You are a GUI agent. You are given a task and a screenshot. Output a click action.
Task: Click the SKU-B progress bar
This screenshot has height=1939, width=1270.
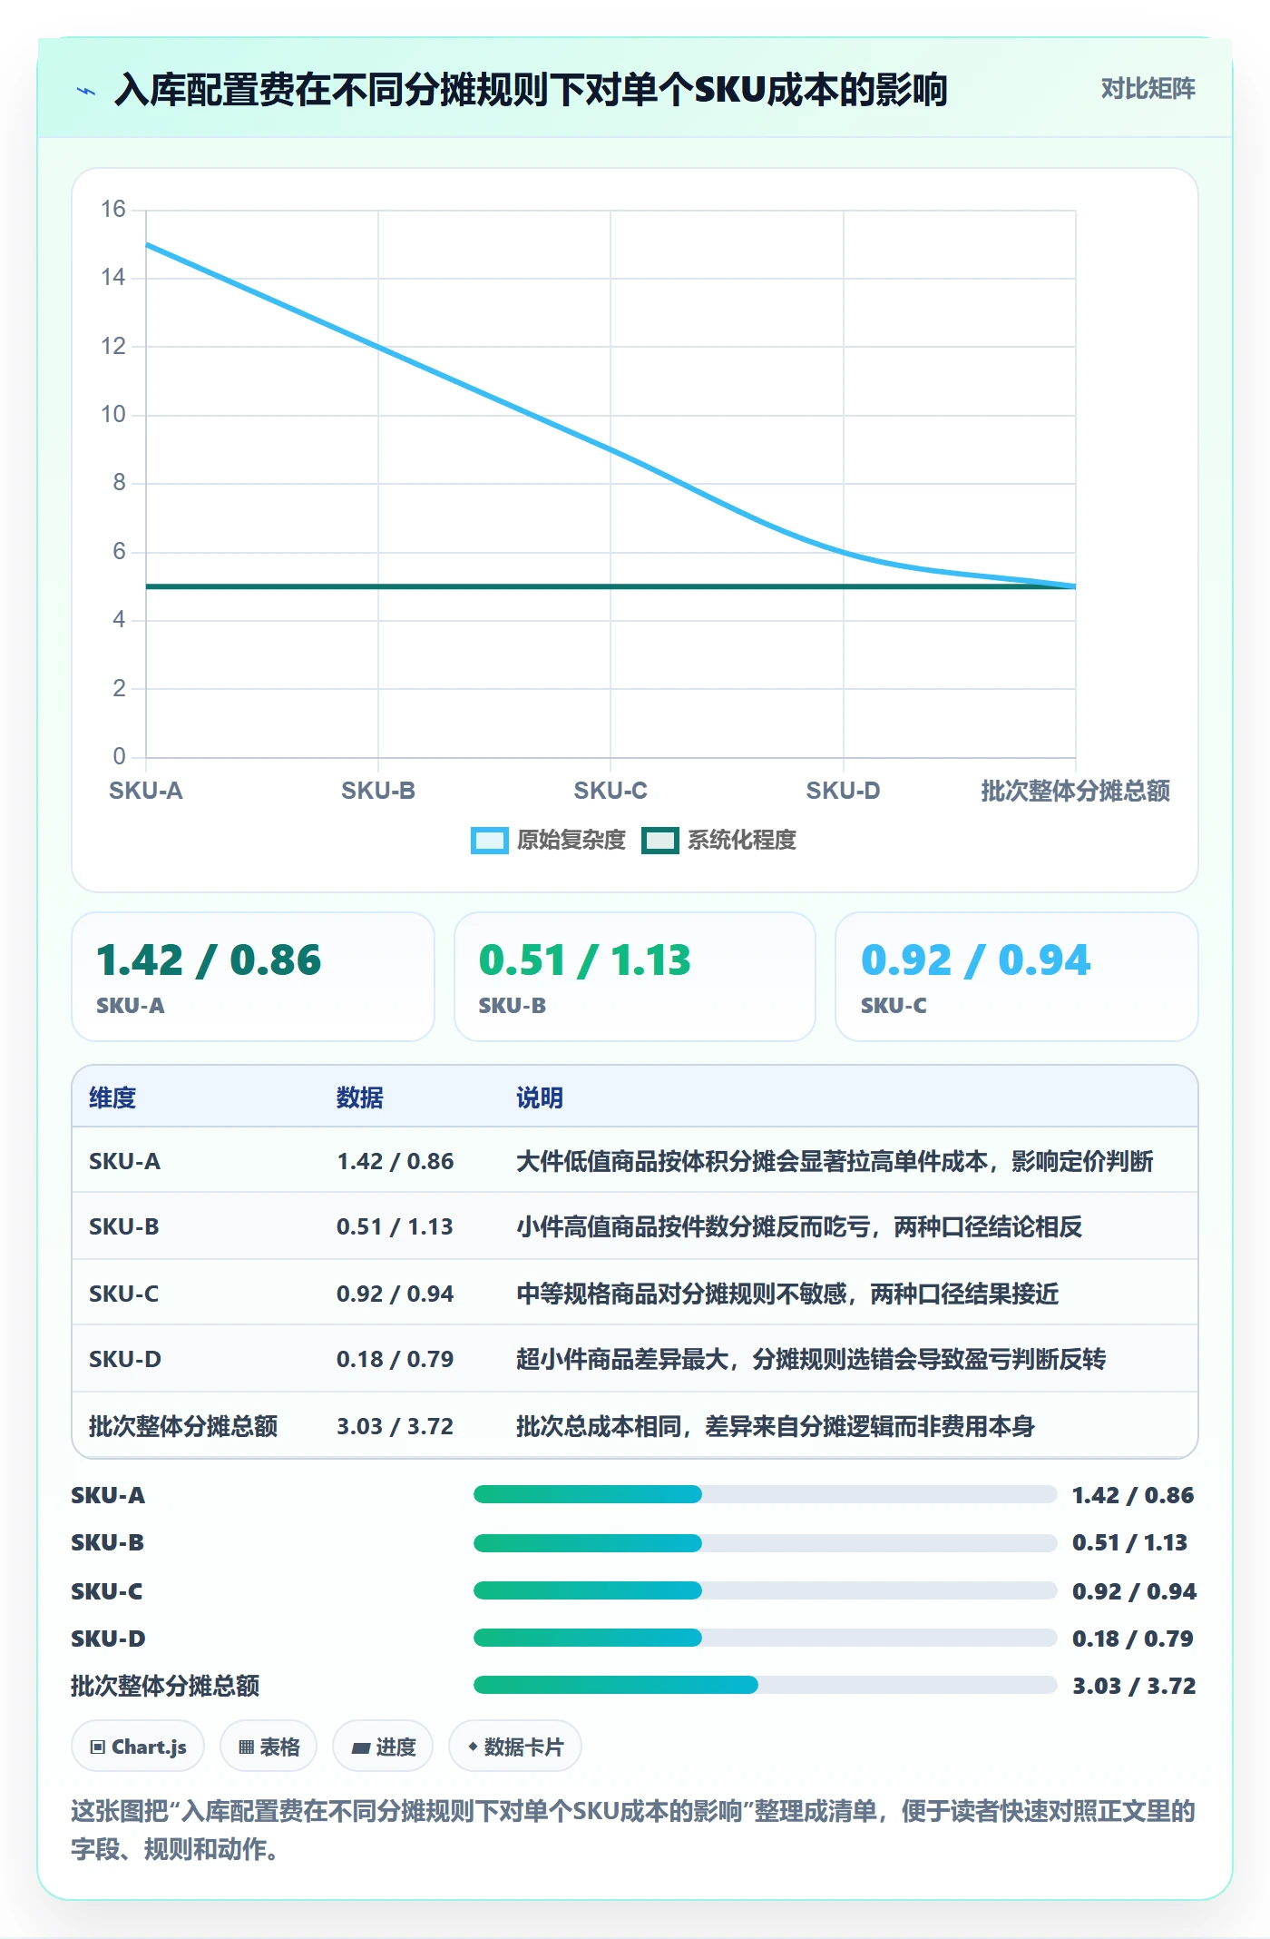(765, 1542)
